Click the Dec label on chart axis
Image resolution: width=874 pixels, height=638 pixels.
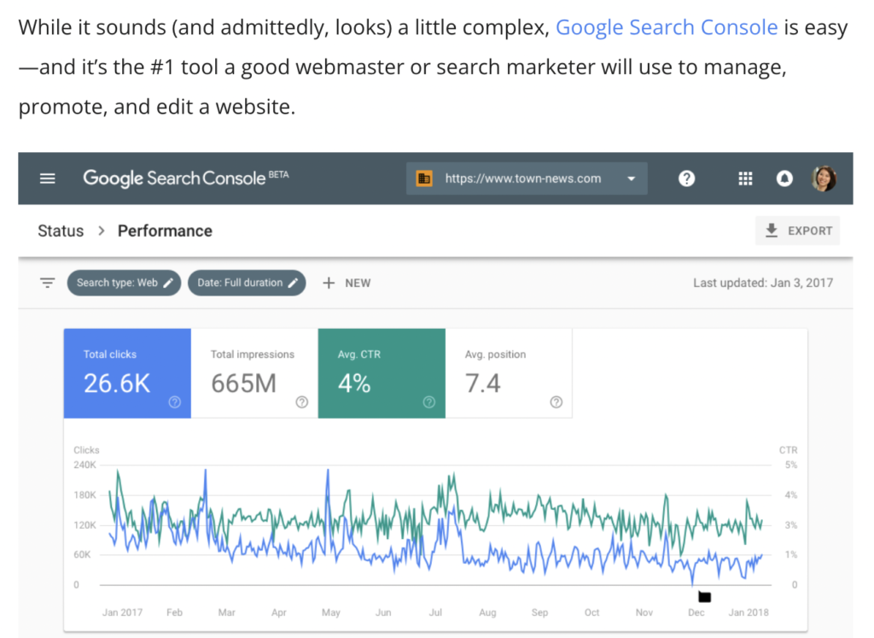[x=696, y=612]
